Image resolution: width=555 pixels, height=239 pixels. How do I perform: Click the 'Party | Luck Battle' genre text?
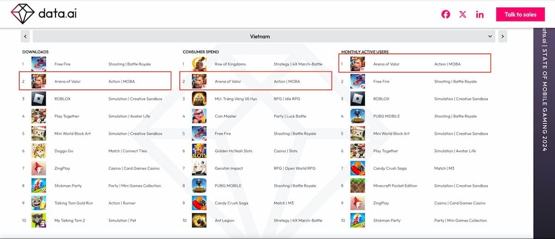coord(290,116)
